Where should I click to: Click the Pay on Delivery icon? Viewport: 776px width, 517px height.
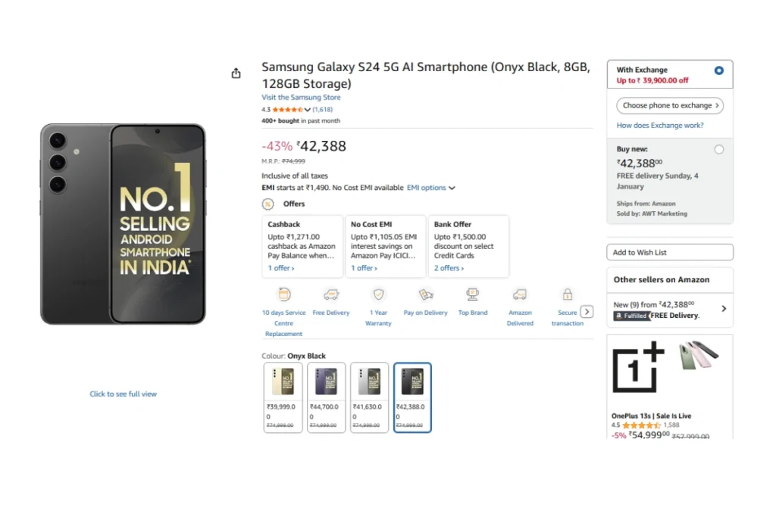tap(425, 294)
